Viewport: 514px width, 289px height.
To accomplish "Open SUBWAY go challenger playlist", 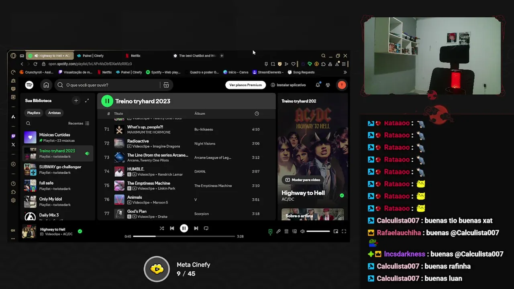I will pyautogui.click(x=58, y=169).
